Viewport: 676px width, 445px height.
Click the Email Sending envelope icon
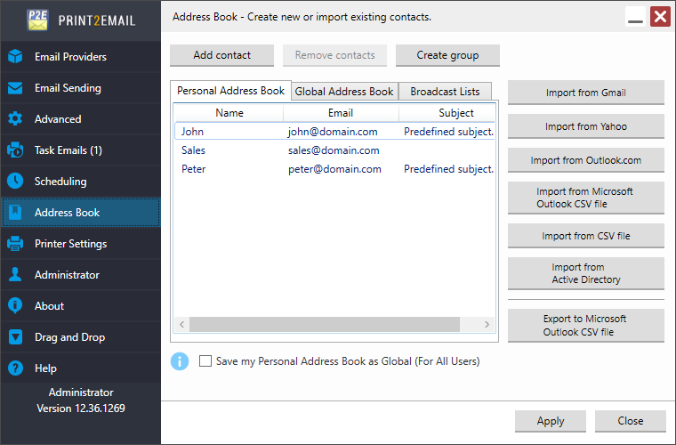[x=15, y=88]
